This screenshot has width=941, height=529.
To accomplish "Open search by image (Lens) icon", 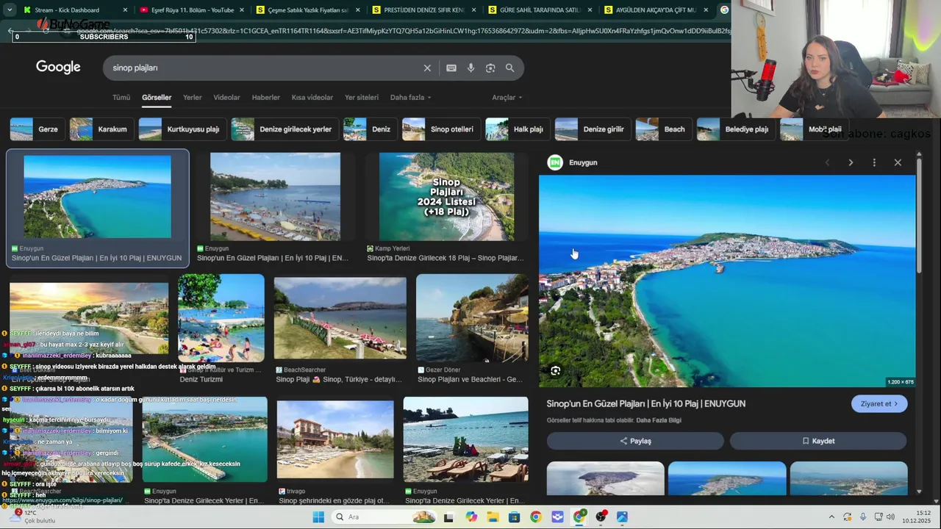I will (x=490, y=68).
